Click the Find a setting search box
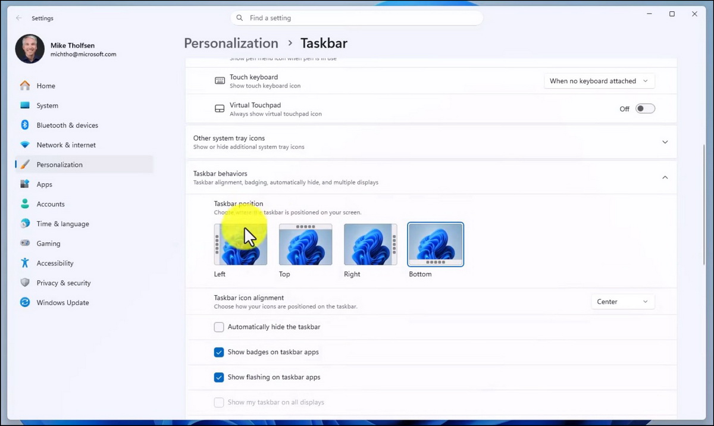Viewport: 714px width, 426px height. [356, 18]
